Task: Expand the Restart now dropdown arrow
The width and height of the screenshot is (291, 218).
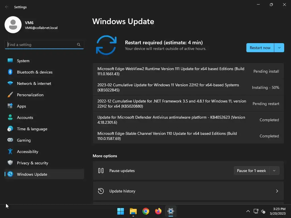Action: tap(279, 48)
